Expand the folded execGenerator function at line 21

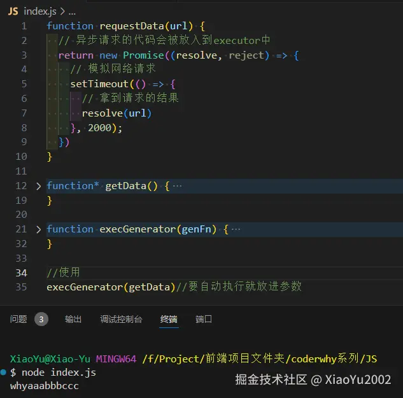click(x=38, y=229)
